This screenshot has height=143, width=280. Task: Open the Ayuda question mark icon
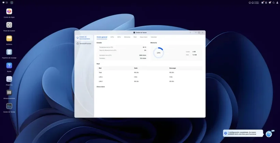(9, 65)
